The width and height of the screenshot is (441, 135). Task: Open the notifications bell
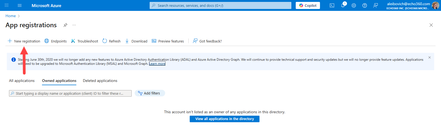[343, 5]
